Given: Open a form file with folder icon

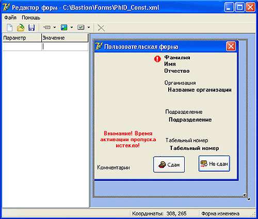Looking at the screenshot, I should click(x=21, y=28).
